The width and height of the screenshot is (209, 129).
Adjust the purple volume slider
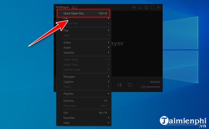(x=153, y=87)
